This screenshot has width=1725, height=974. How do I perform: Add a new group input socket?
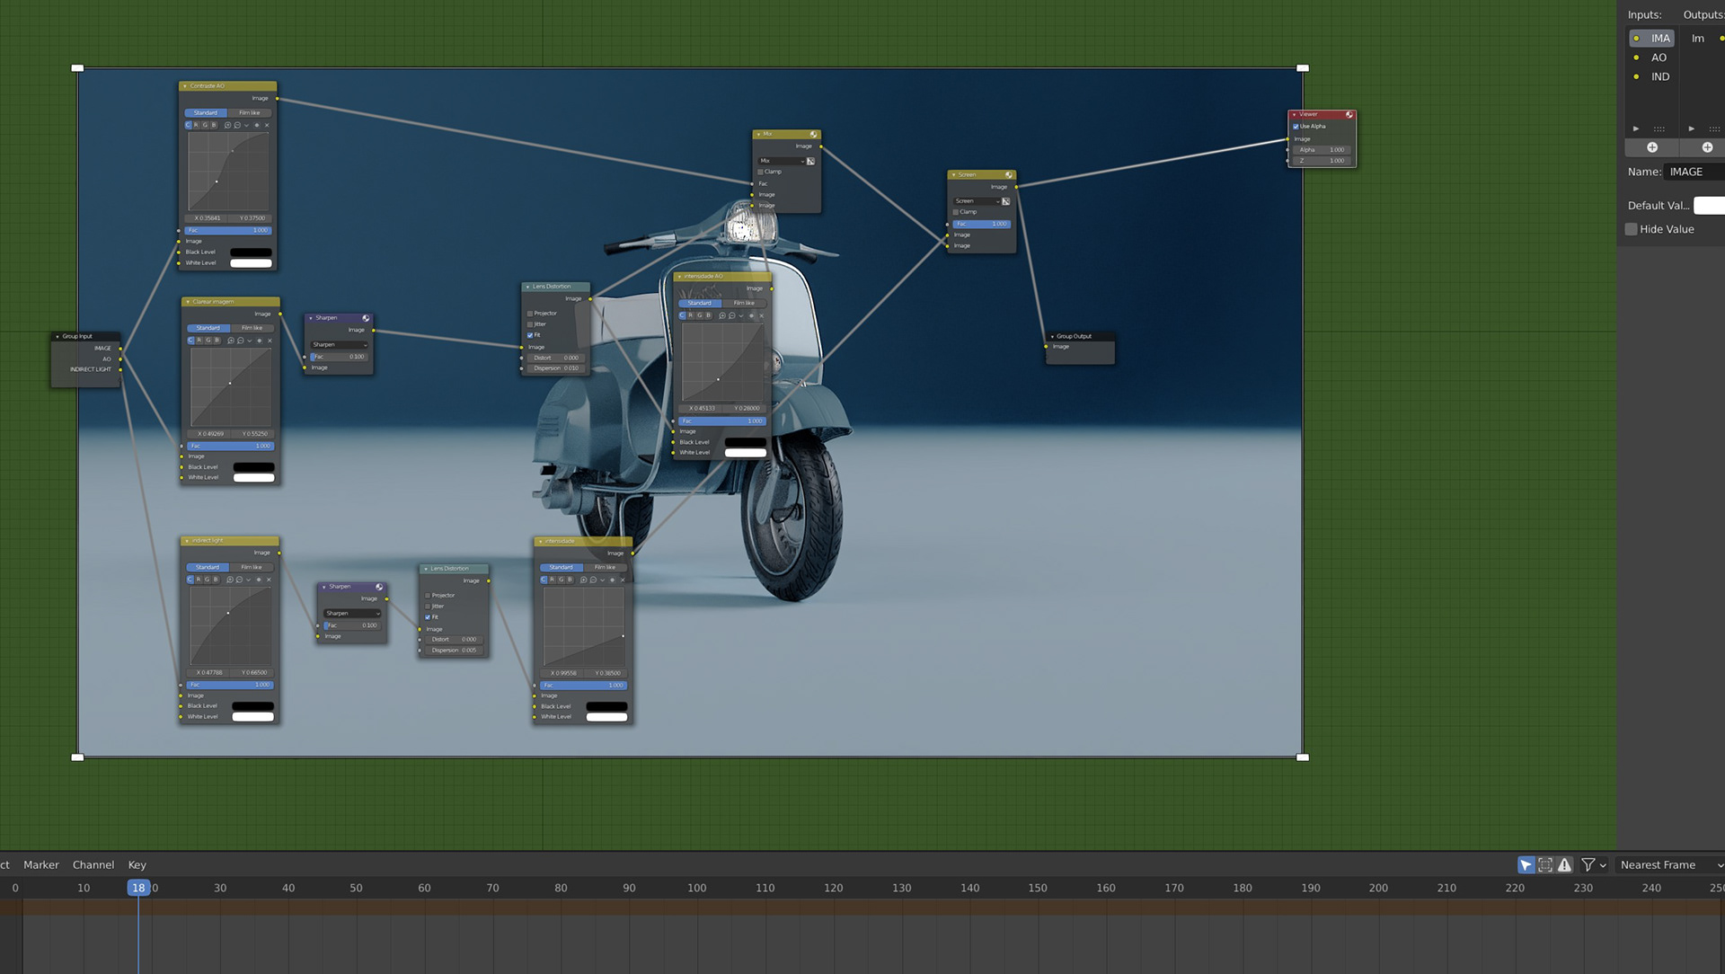[x=1651, y=147]
